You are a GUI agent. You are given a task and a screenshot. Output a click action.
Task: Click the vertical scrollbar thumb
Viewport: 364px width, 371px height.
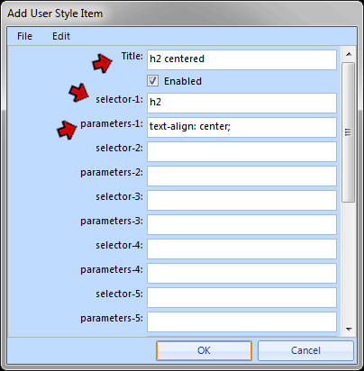(x=349, y=132)
